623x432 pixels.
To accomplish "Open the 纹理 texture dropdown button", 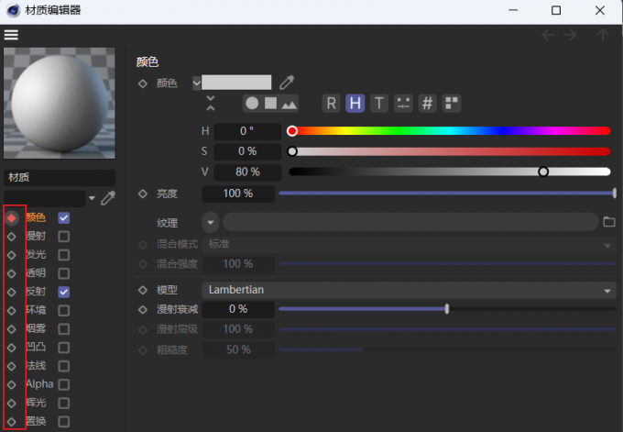I will (x=211, y=222).
